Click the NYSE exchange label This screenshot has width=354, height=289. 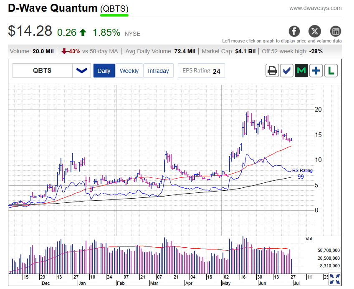click(132, 34)
